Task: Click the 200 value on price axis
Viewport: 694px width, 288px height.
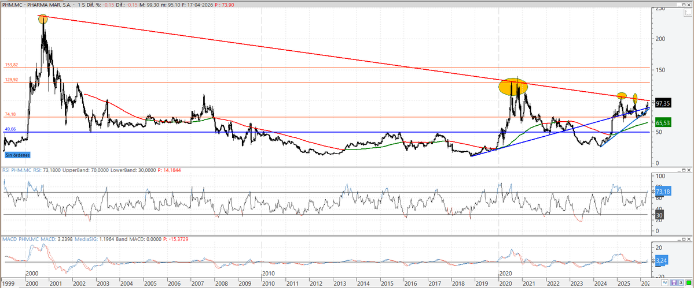Action: pos(661,39)
